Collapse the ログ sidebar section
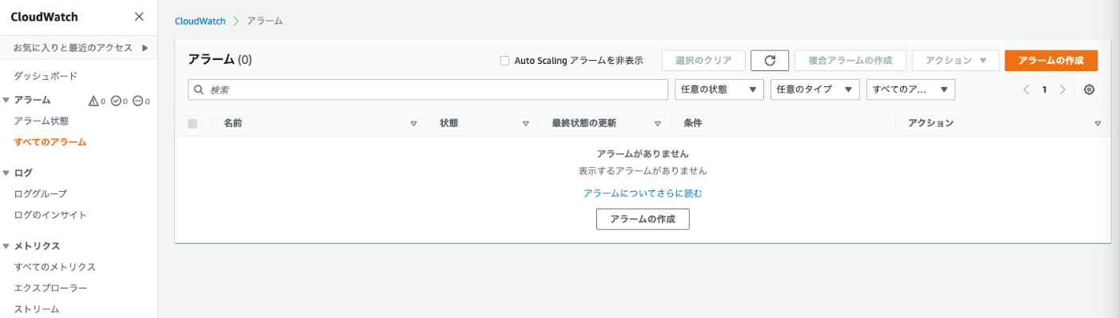This screenshot has height=318, width=1119. pyautogui.click(x=6, y=173)
